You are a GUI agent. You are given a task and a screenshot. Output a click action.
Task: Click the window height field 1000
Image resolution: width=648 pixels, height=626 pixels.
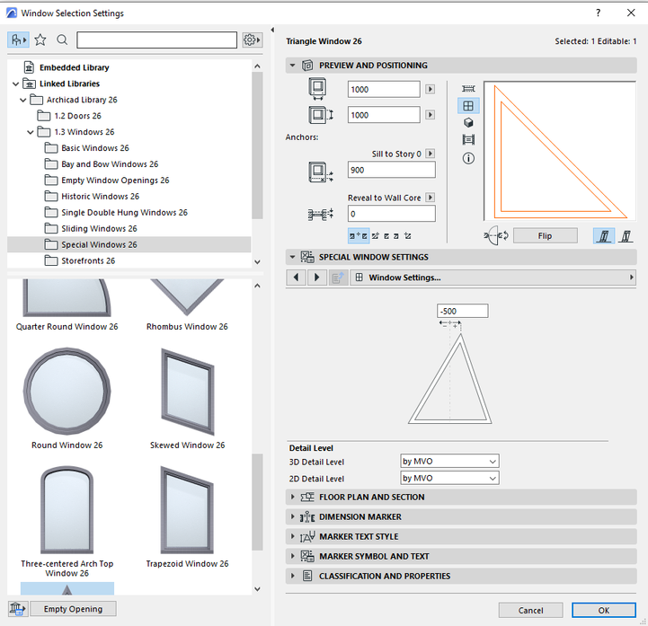pyautogui.click(x=384, y=115)
